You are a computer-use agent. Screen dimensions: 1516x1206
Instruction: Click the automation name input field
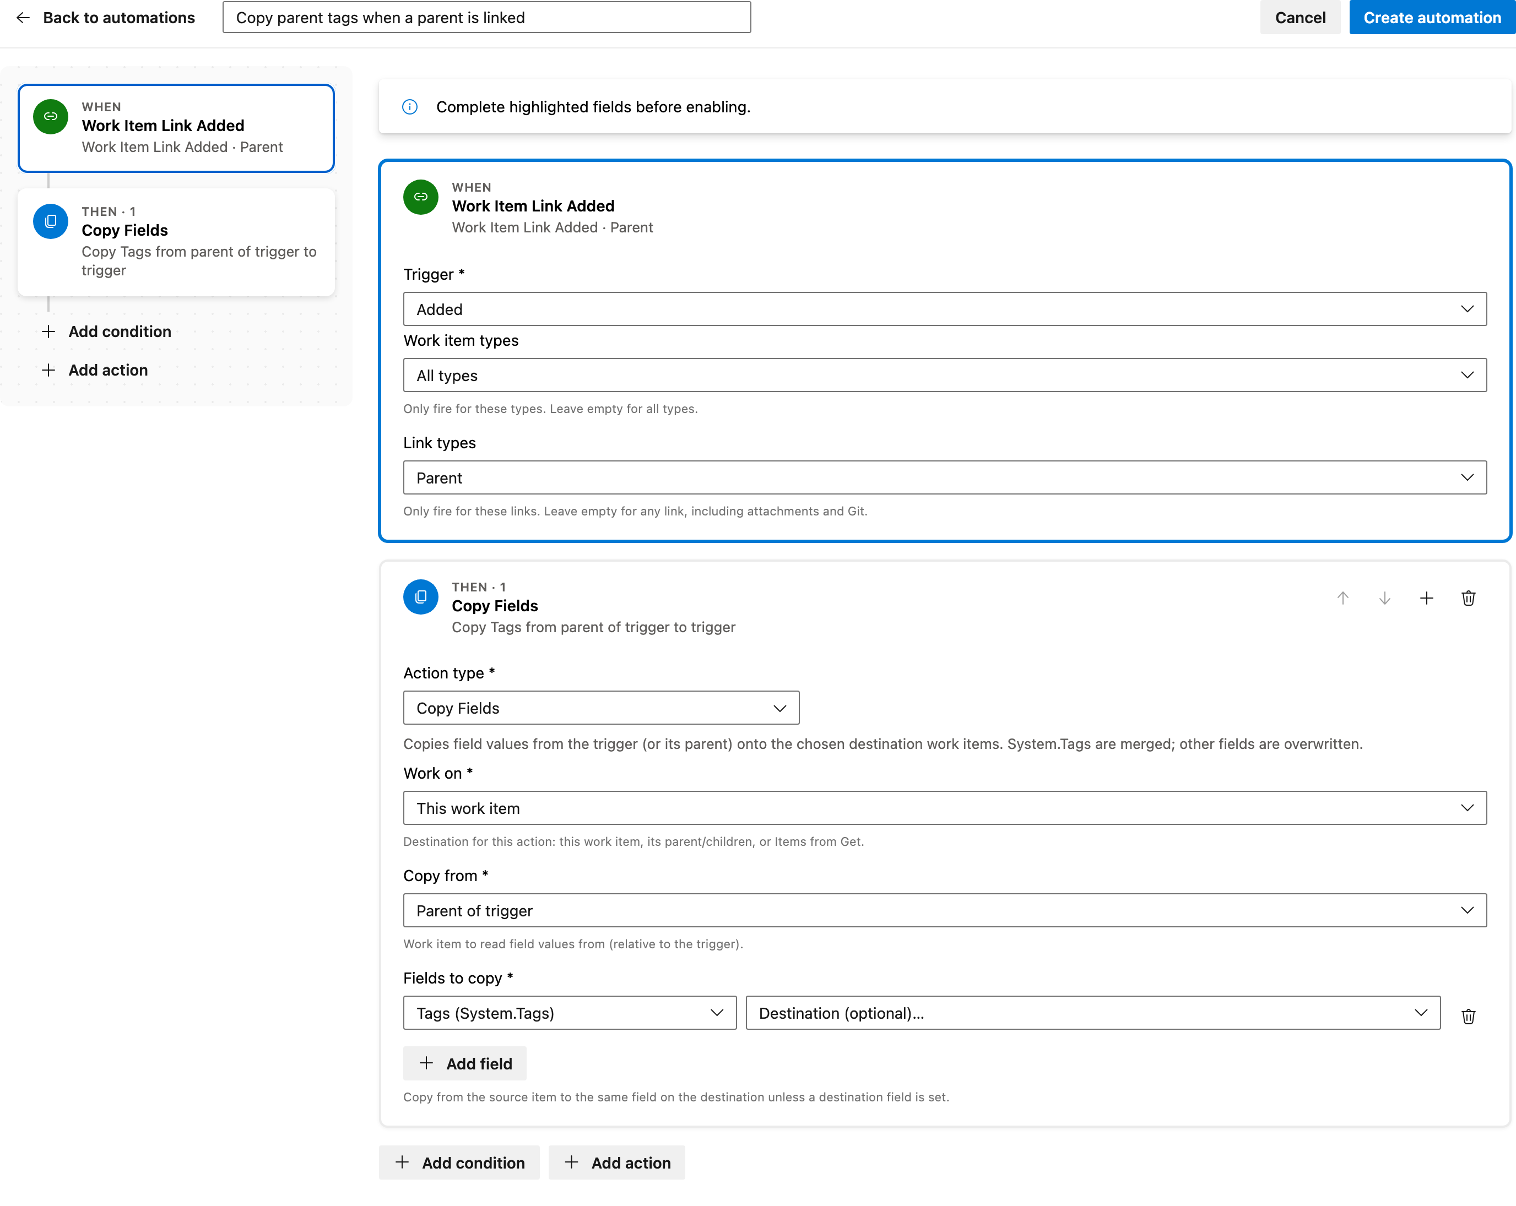click(486, 18)
